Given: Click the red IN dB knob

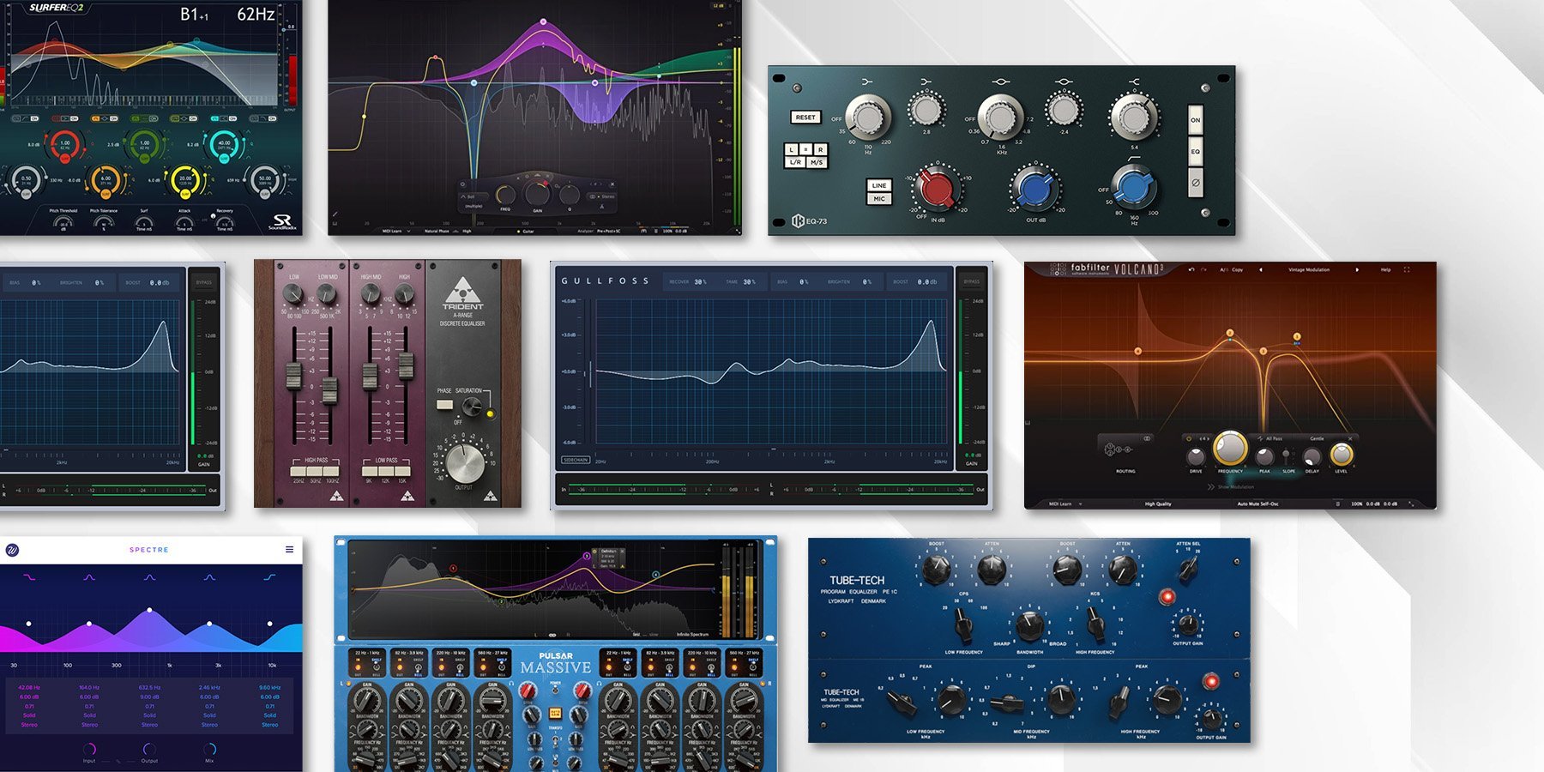Looking at the screenshot, I should point(936,188).
